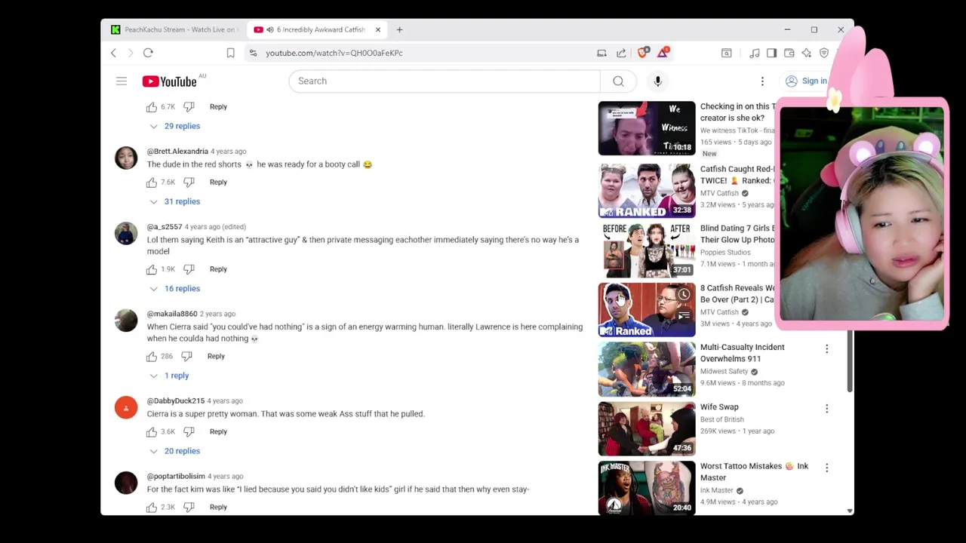Reply to Brett.Alexandria's comment

[218, 182]
